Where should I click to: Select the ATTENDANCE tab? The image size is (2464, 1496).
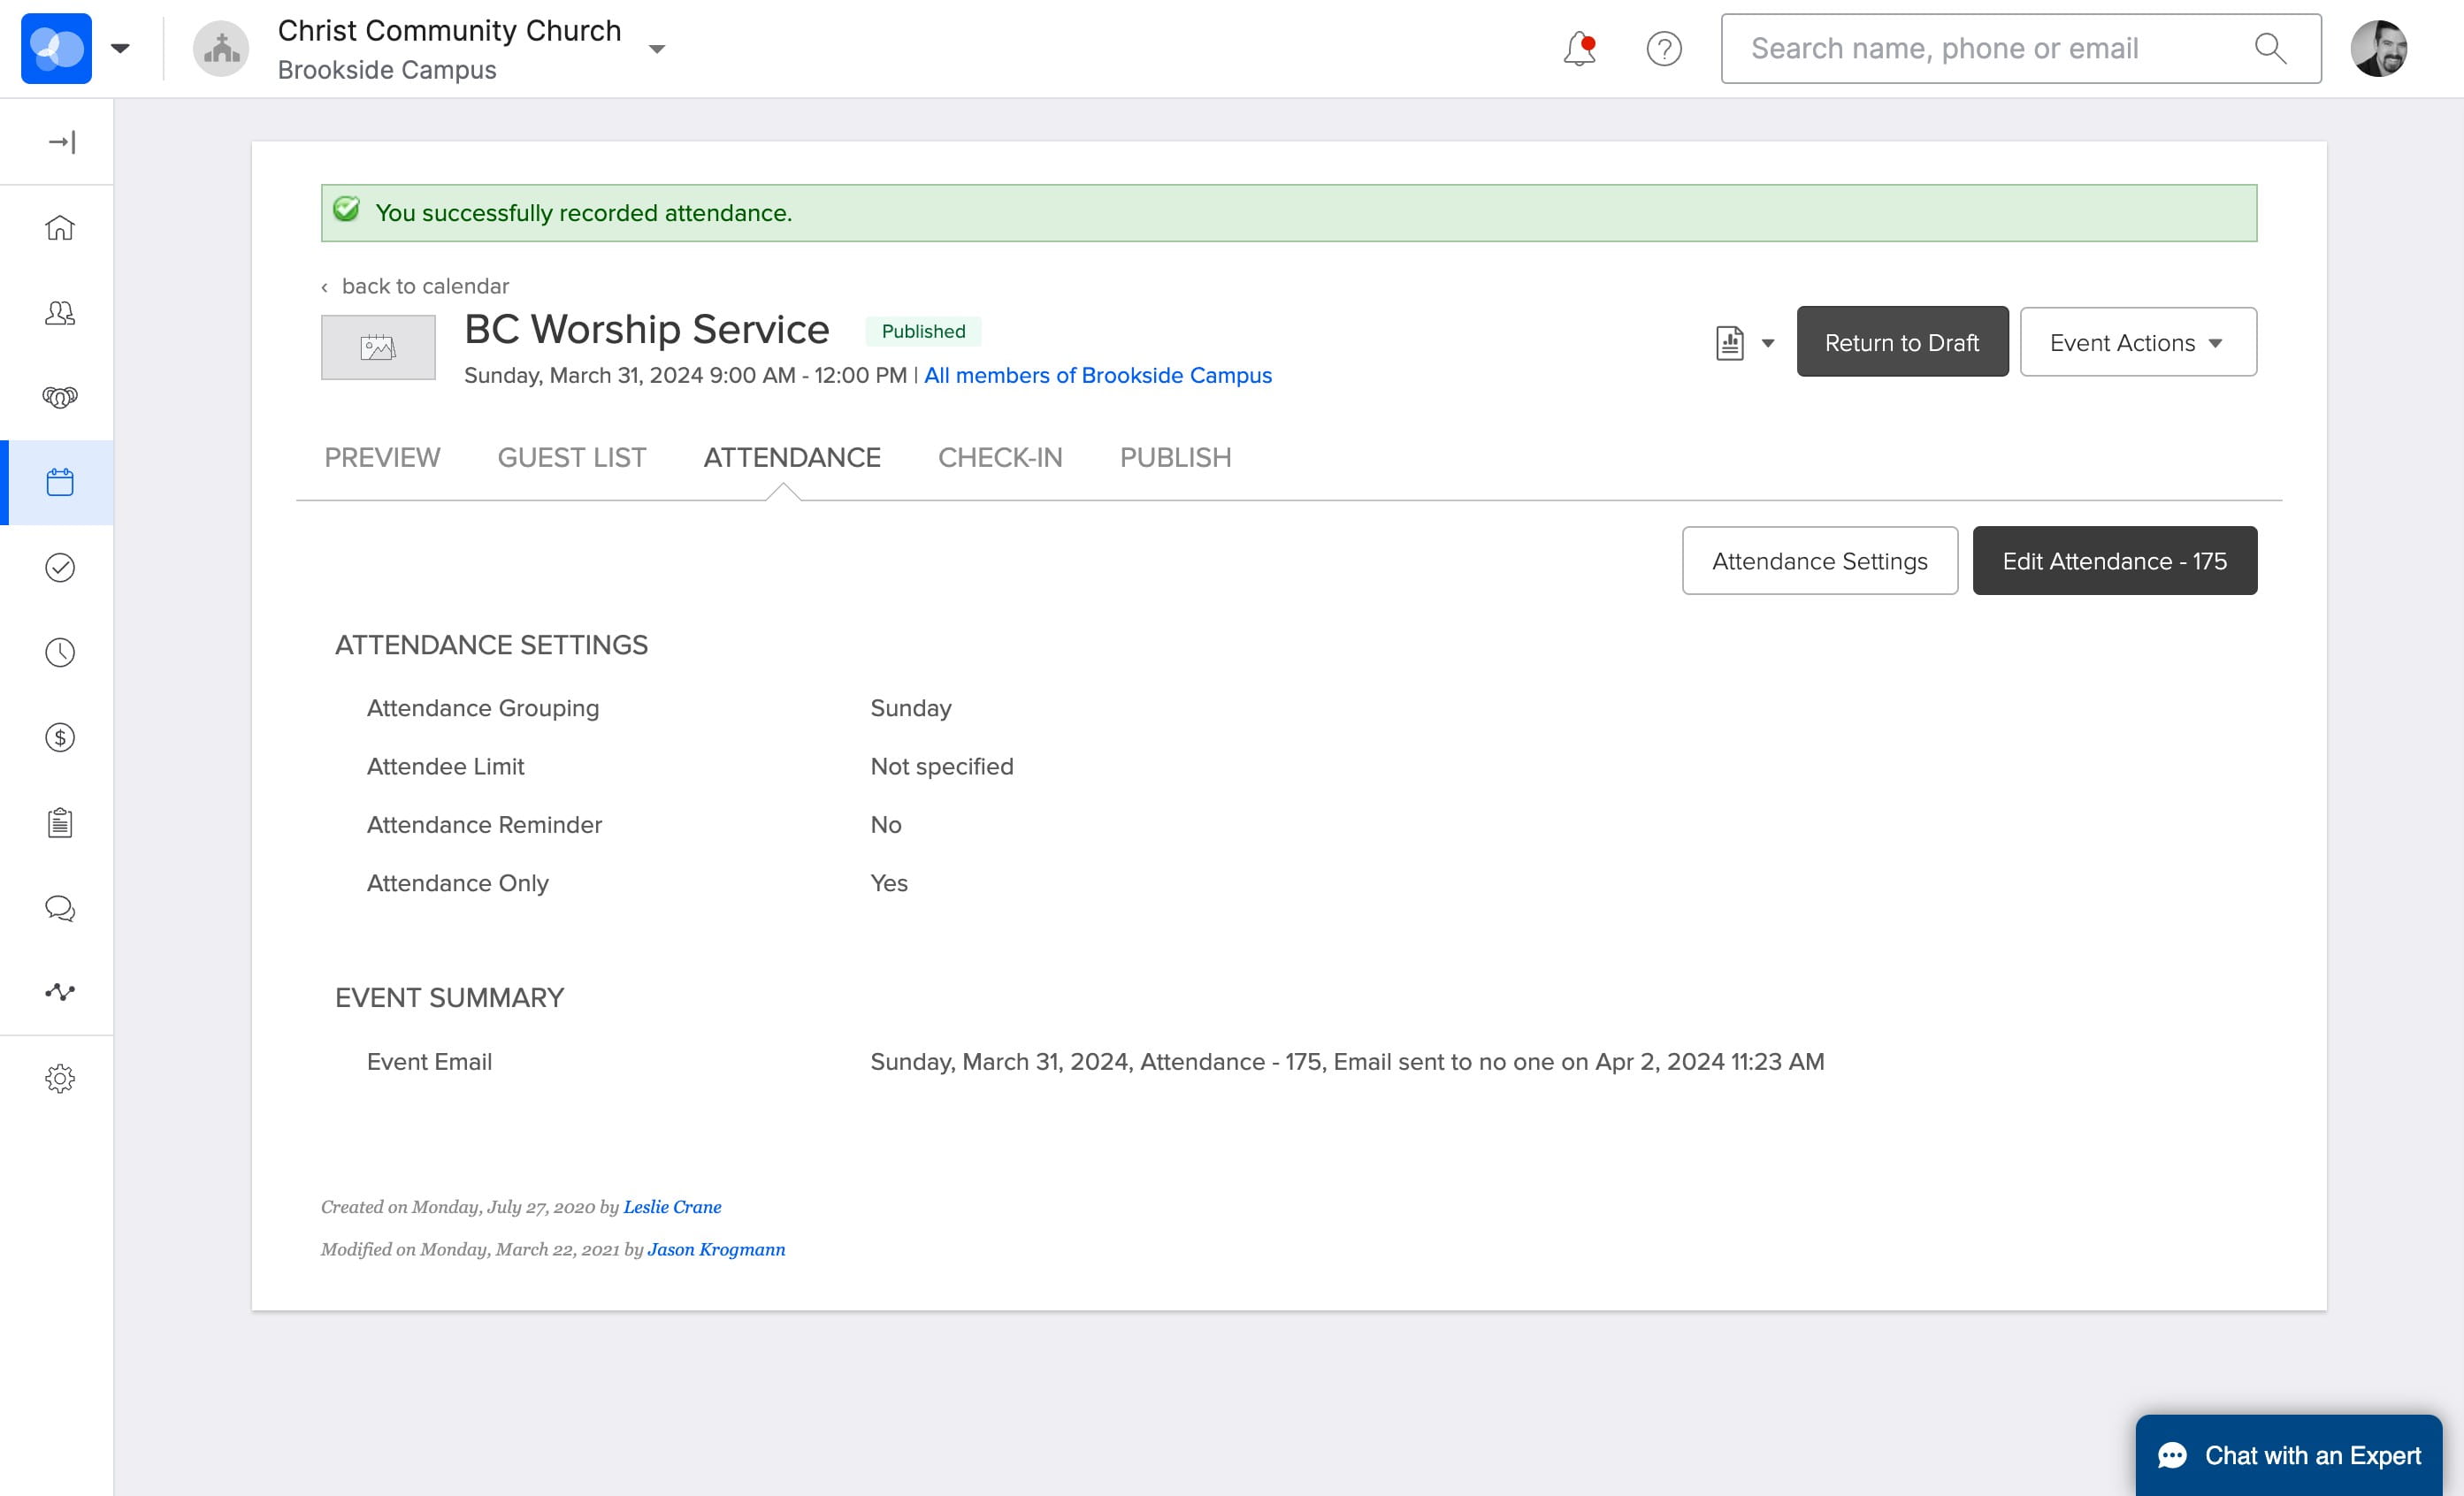click(792, 457)
